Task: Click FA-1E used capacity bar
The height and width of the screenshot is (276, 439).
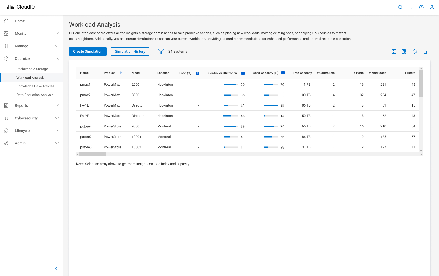Action: point(271,105)
